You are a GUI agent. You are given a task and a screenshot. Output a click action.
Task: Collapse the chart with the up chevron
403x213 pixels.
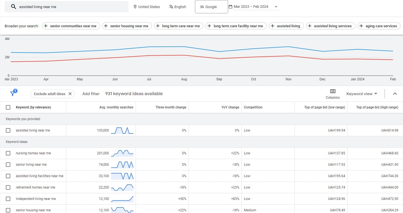tap(395, 94)
